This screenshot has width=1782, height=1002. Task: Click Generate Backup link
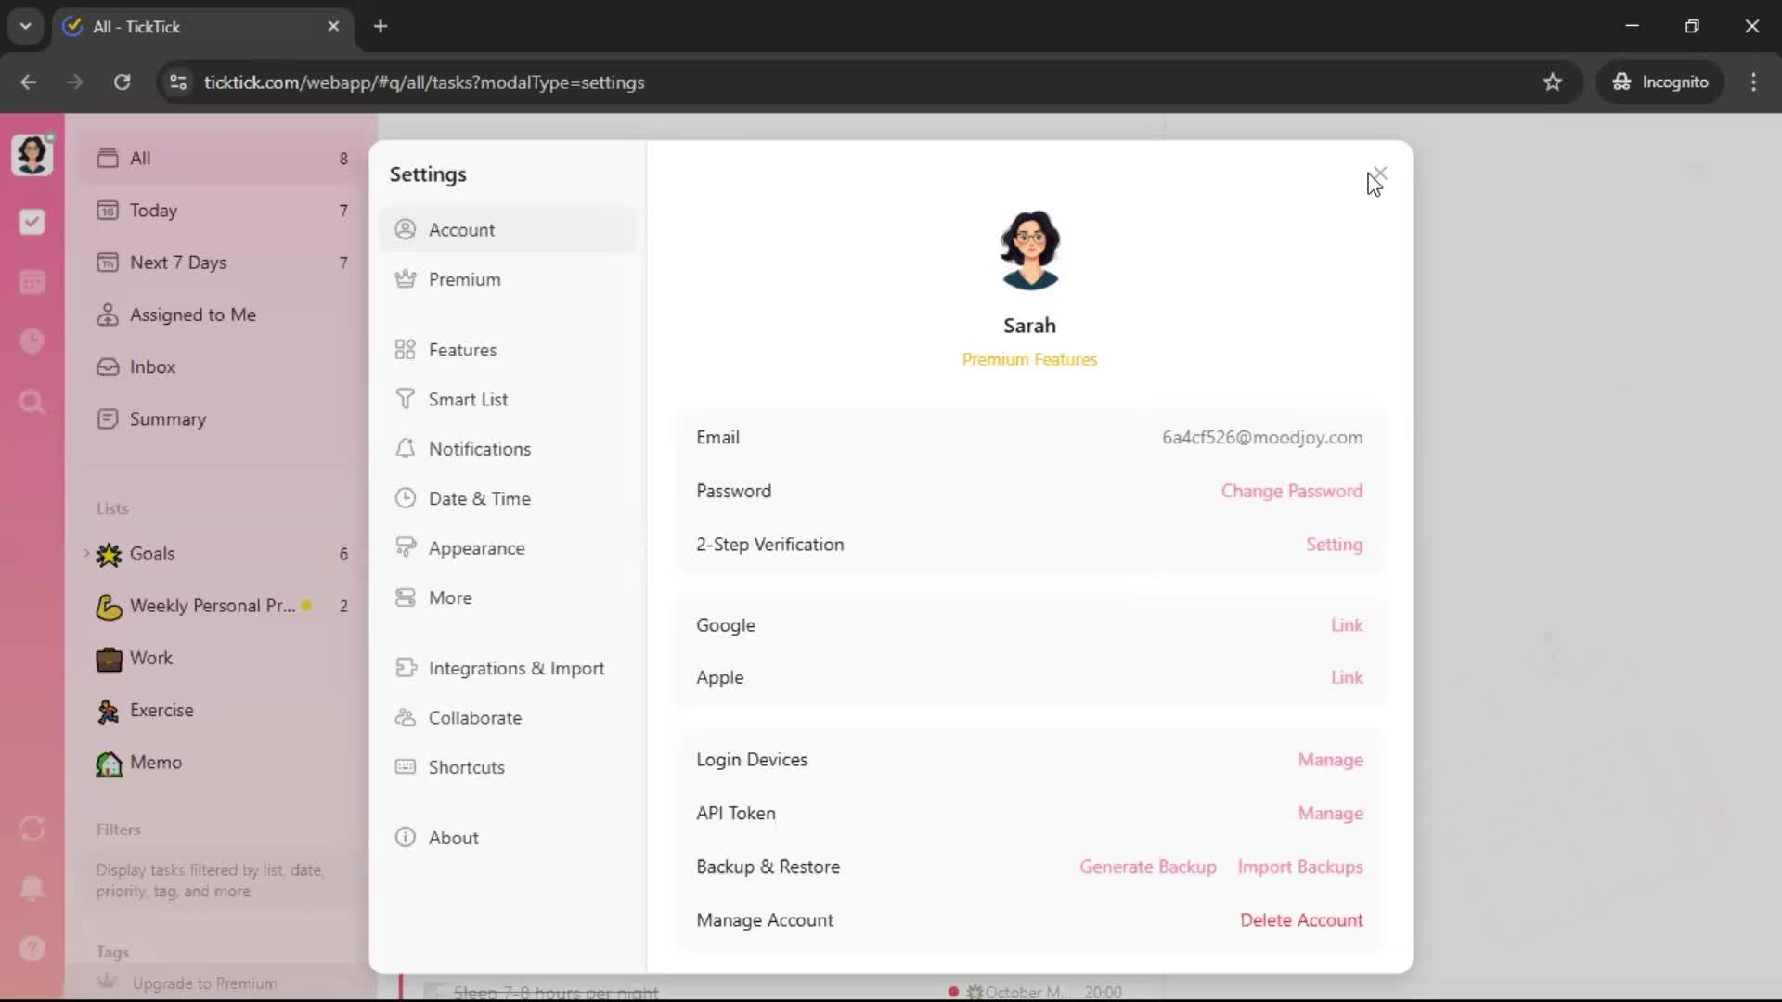1147,867
